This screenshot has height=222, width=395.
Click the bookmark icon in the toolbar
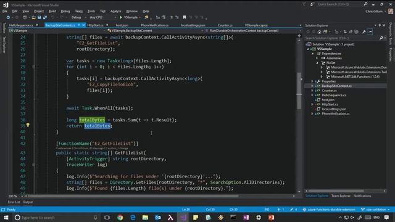tap(185, 17)
